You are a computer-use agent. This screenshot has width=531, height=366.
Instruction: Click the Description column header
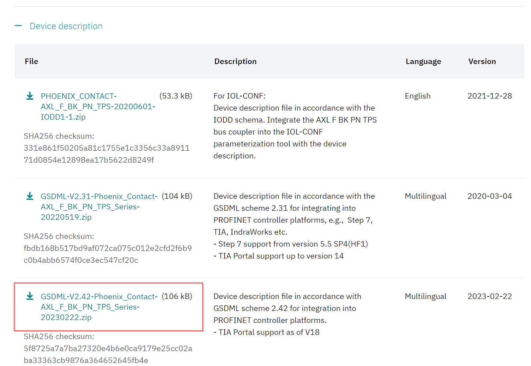click(235, 61)
